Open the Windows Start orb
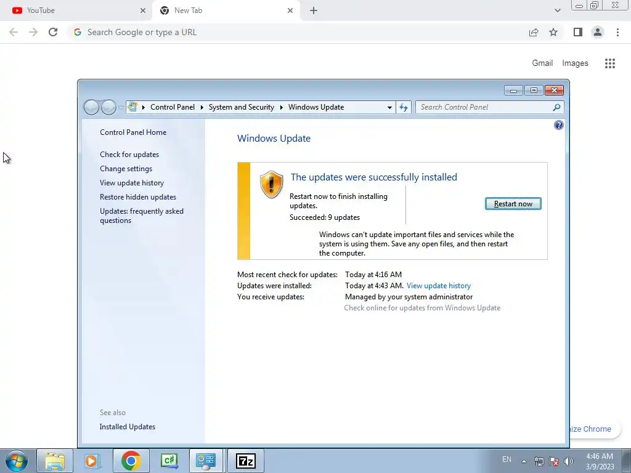 click(17, 461)
